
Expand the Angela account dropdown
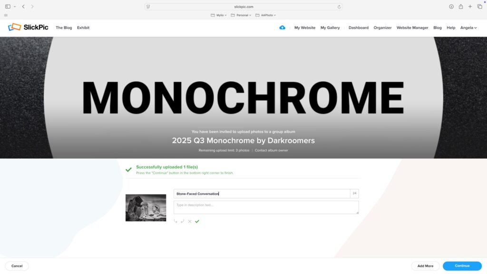tap(468, 28)
